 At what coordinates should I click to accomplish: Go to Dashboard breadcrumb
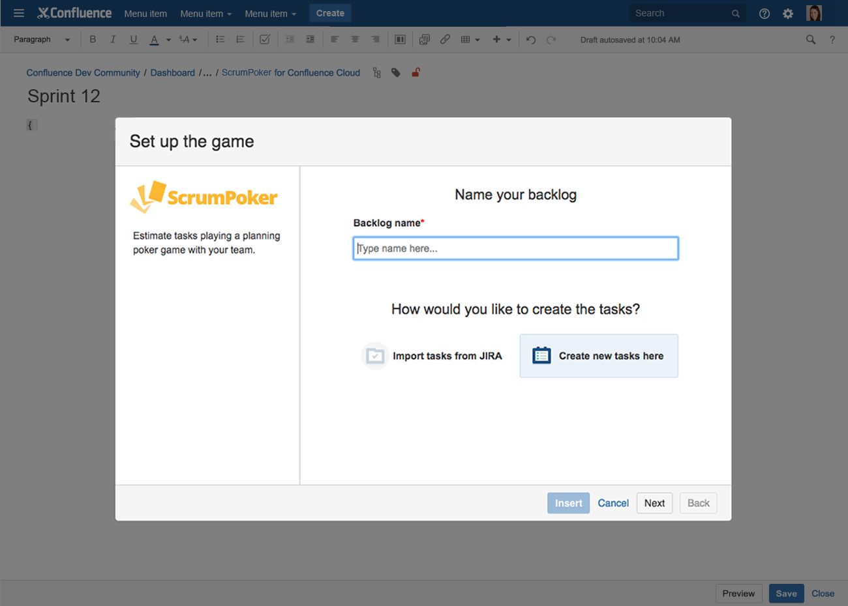point(172,73)
